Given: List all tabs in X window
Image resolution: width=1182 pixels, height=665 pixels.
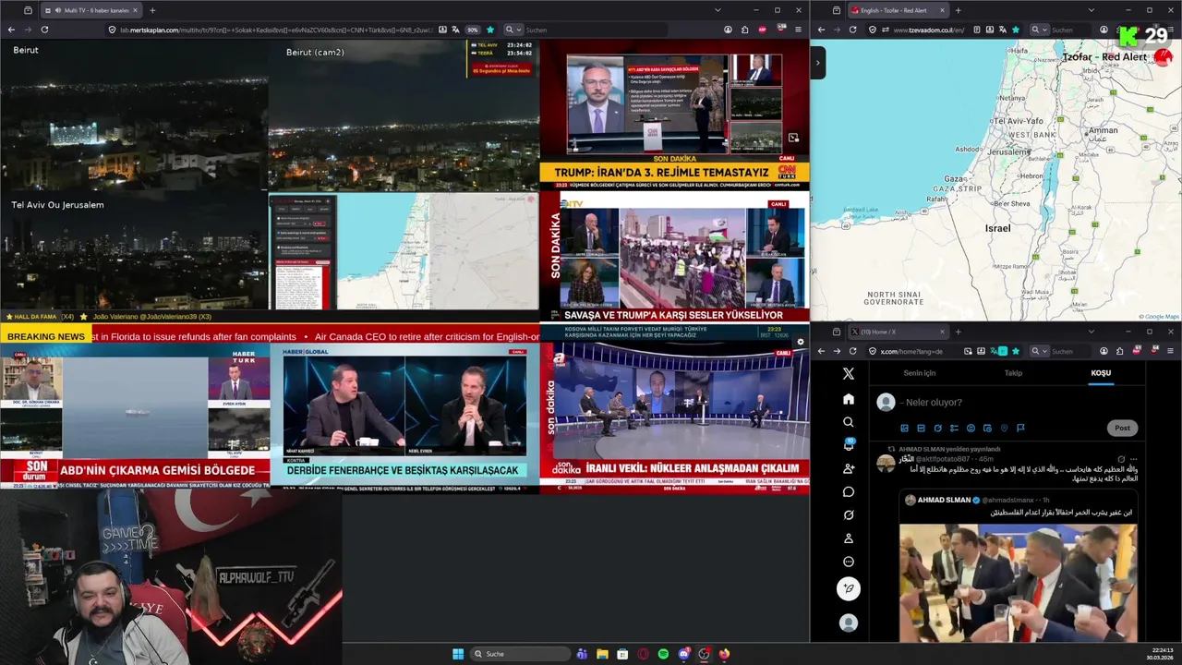Looking at the screenshot, I should [1091, 332].
